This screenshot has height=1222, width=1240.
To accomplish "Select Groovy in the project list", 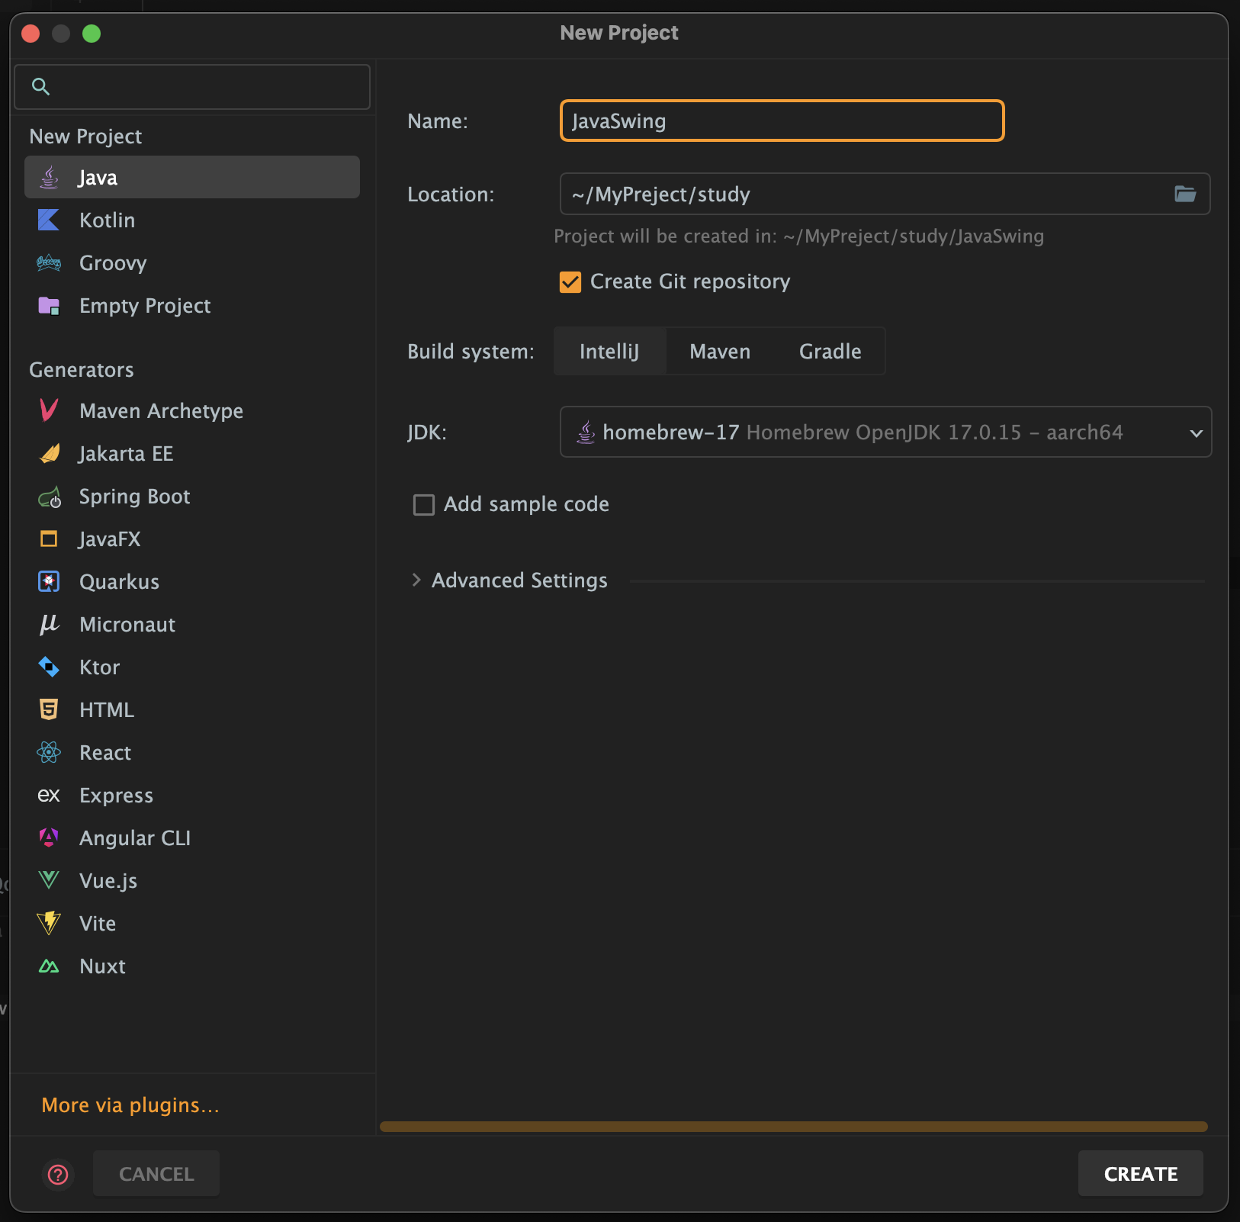I will [192, 263].
